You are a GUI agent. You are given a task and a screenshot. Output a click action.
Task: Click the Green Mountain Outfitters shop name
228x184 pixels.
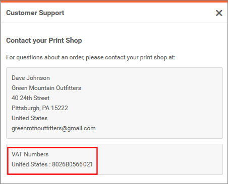[x=46, y=88]
